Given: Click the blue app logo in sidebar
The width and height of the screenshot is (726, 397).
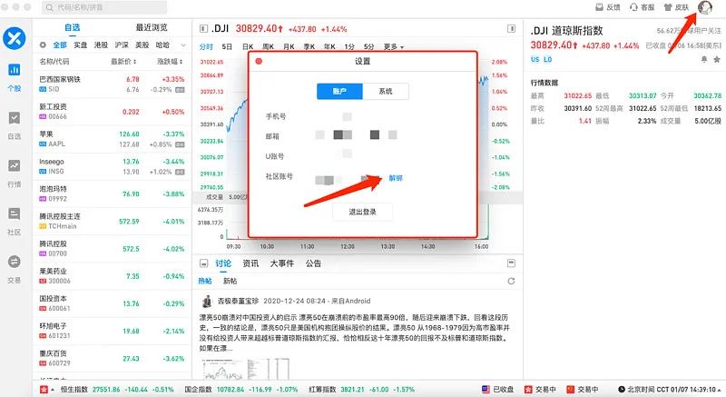Looking at the screenshot, I should tap(15, 38).
